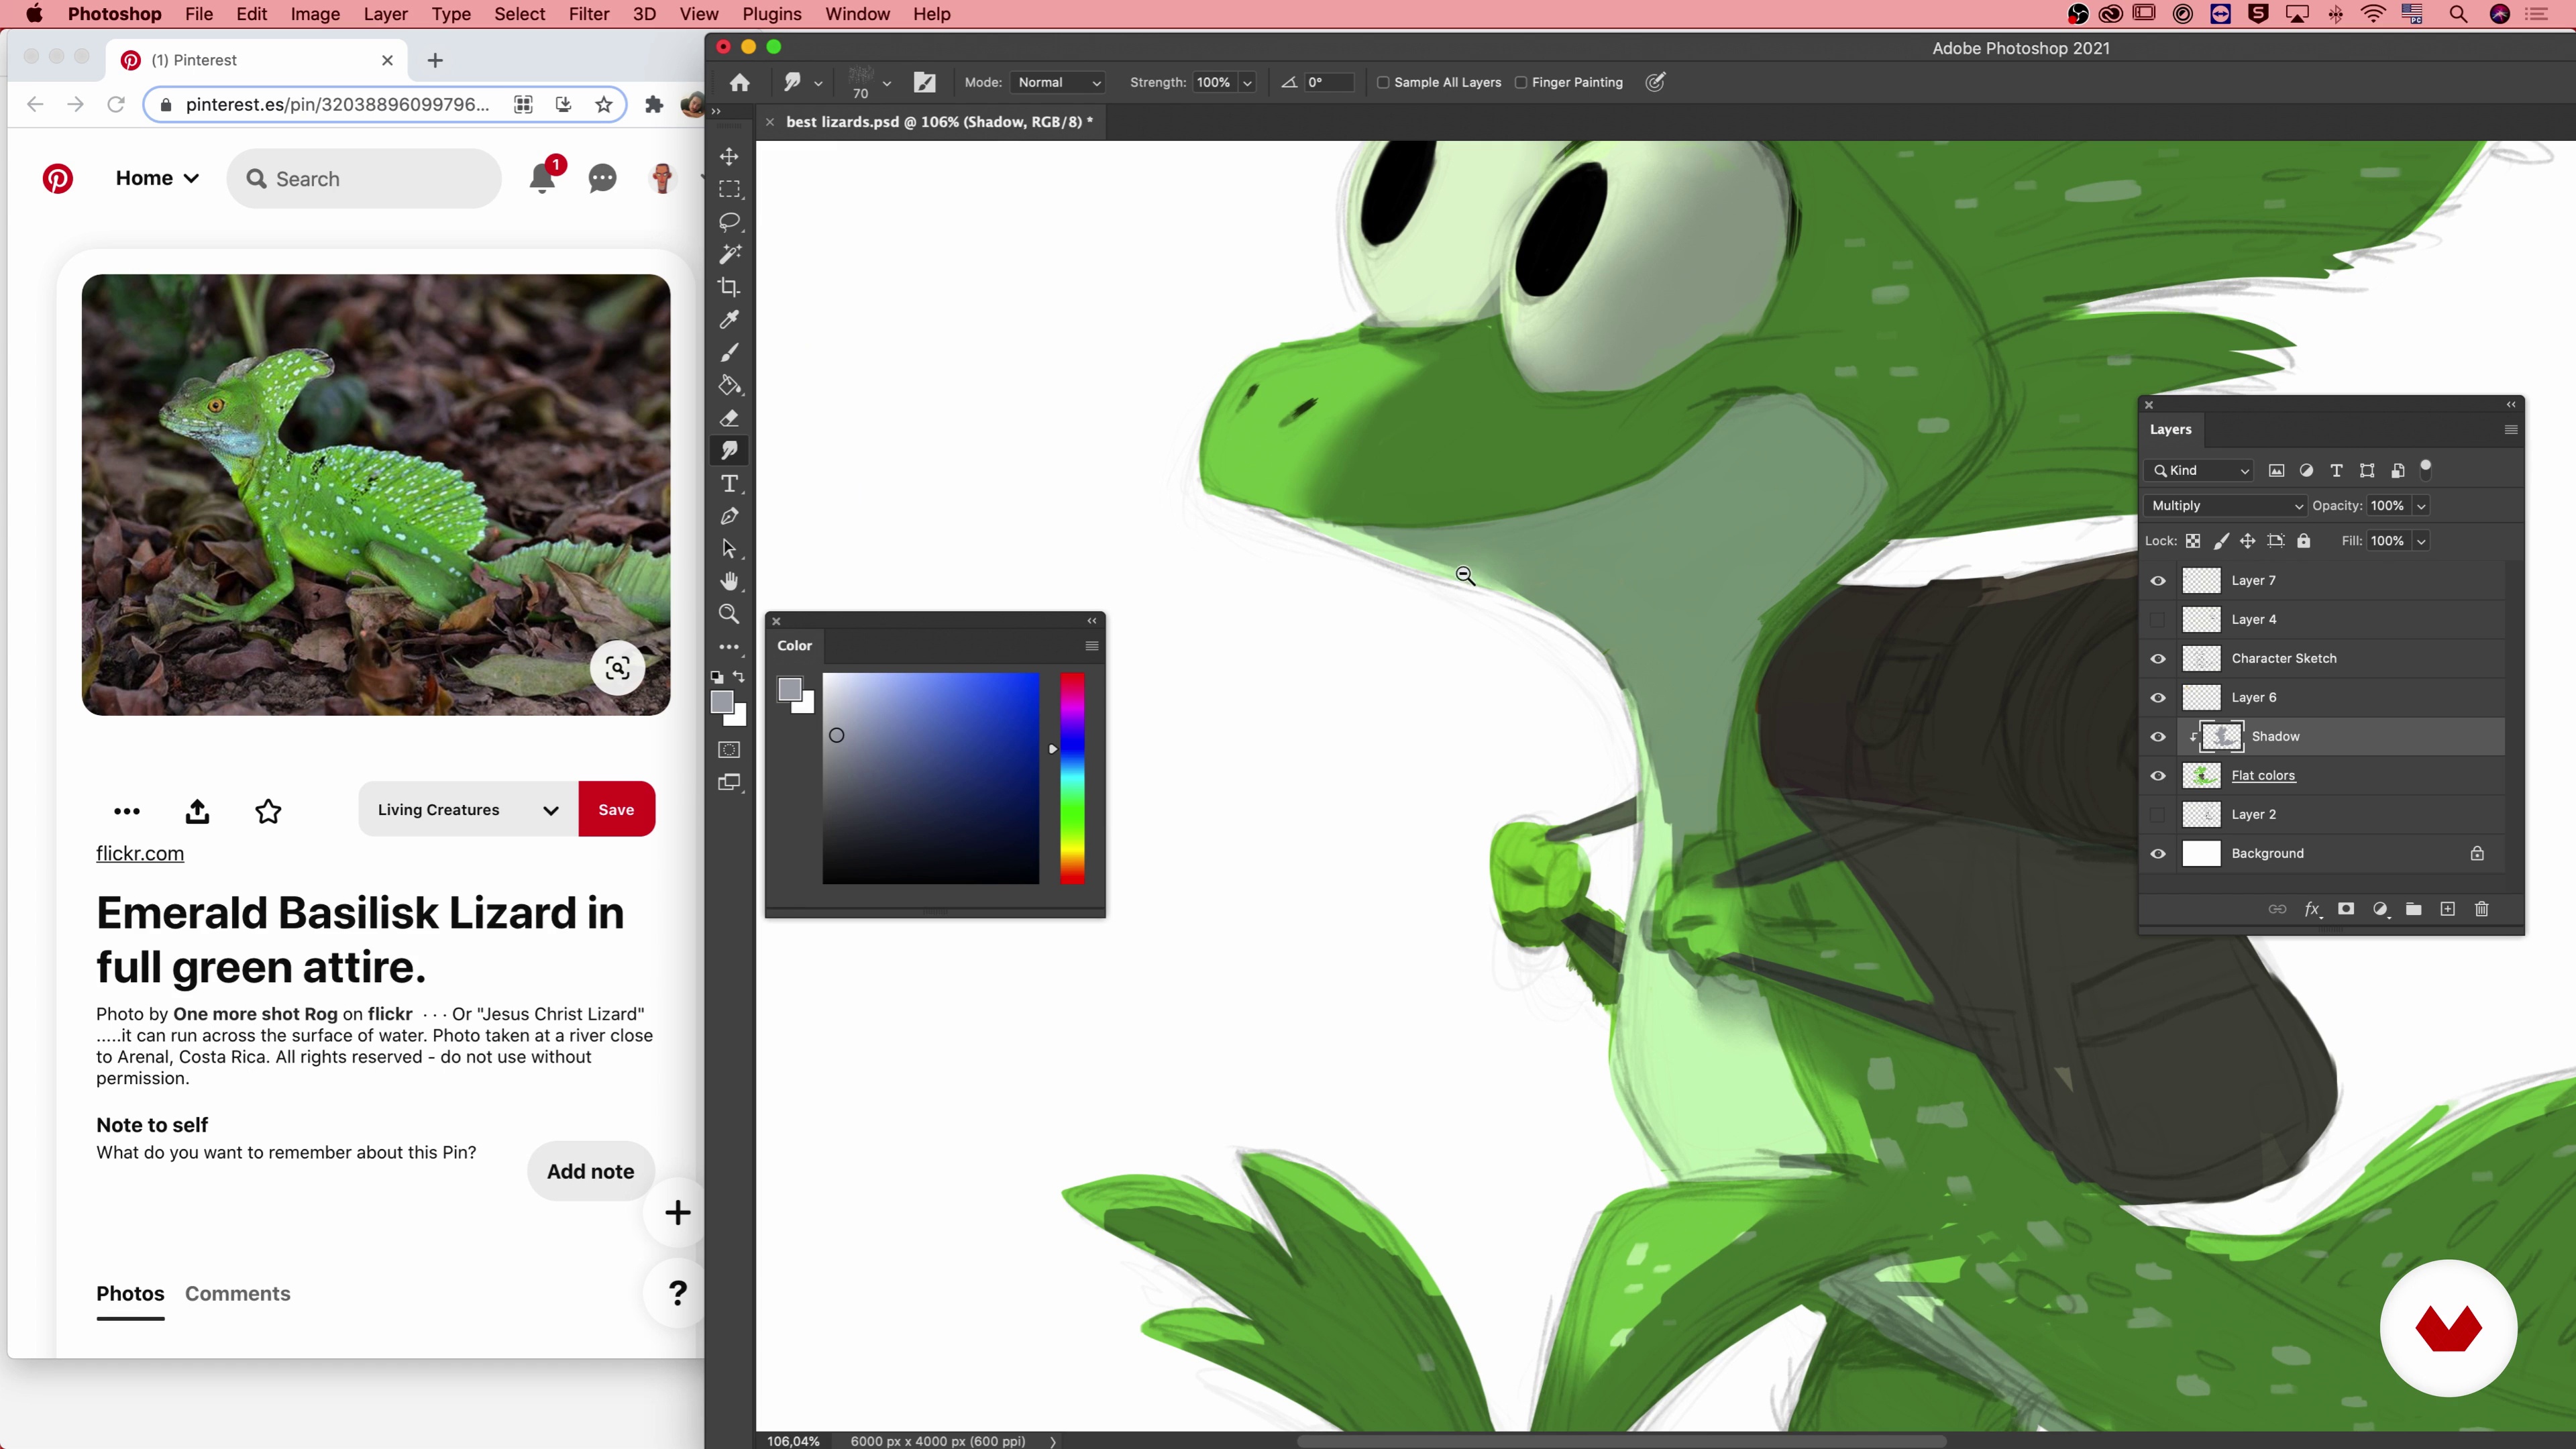Screen dimensions: 2576x1449
Task: Hide the Shadow layer
Action: point(2158,737)
